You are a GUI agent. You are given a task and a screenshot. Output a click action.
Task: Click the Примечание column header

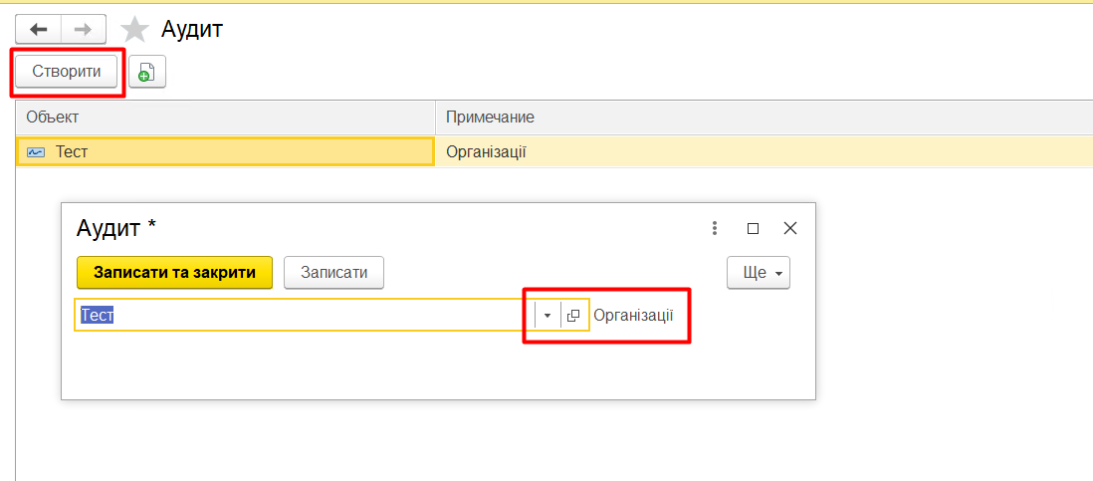[763, 118]
